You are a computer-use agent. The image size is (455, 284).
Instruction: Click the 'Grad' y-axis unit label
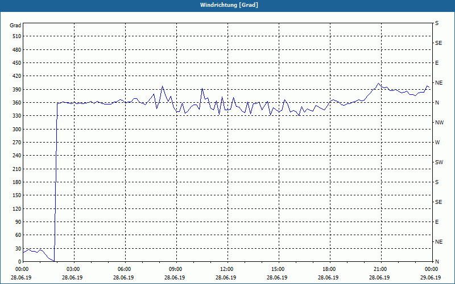pos(15,26)
